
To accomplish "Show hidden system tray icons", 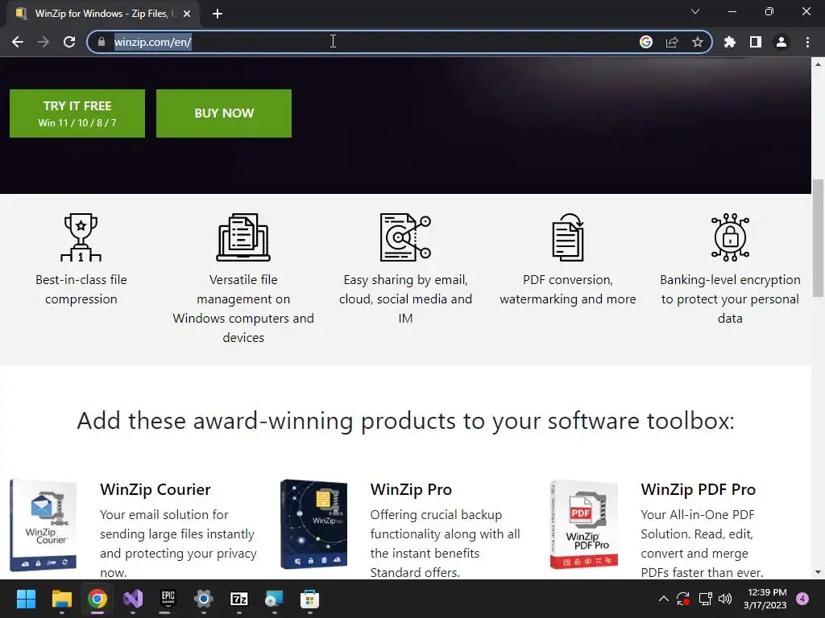I will tap(664, 599).
